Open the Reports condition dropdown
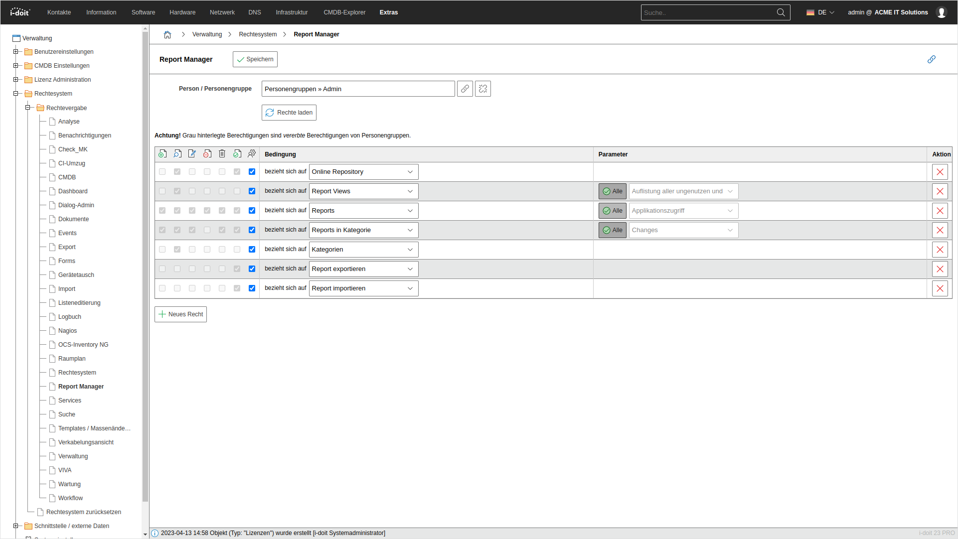The width and height of the screenshot is (958, 539). click(363, 211)
